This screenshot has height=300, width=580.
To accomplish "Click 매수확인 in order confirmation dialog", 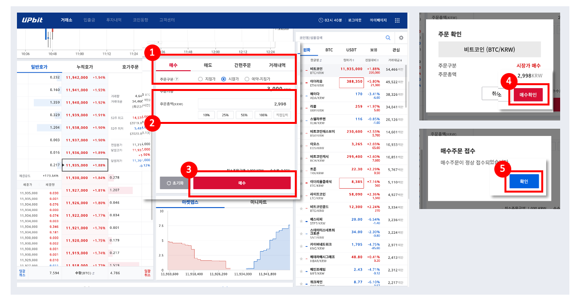I will tap(528, 95).
